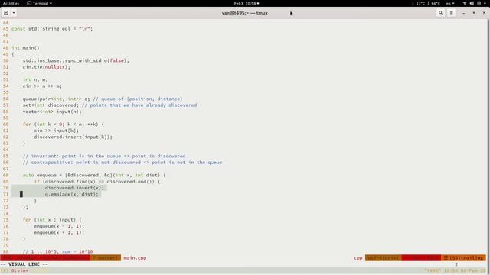
Task: Open the network status icon
Action: tap(465, 3)
